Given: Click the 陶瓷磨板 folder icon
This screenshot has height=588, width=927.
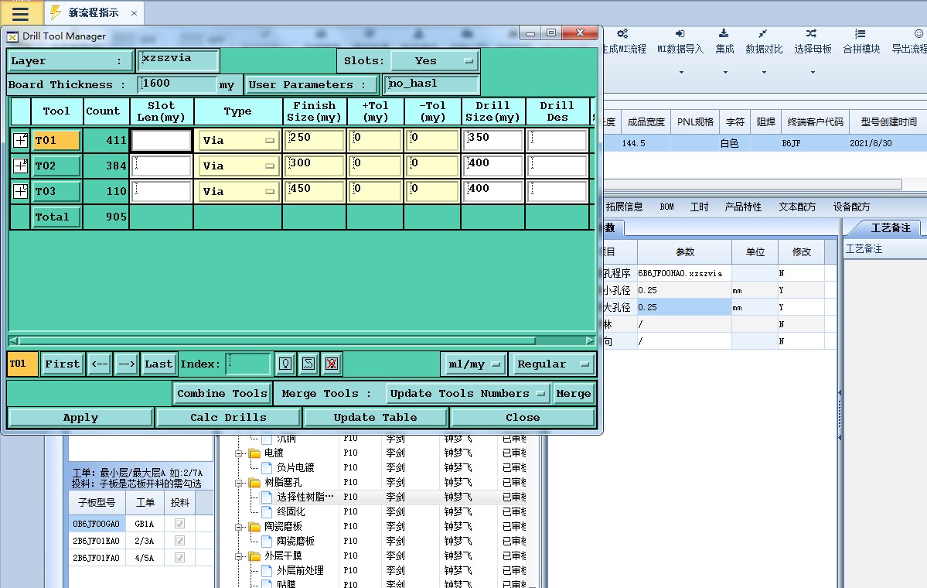Looking at the screenshot, I should [x=255, y=526].
